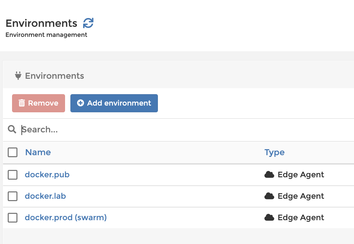Viewport: 354px width, 244px height.
Task: Click the cloud icon in docker.lab row
Action: coord(269,196)
